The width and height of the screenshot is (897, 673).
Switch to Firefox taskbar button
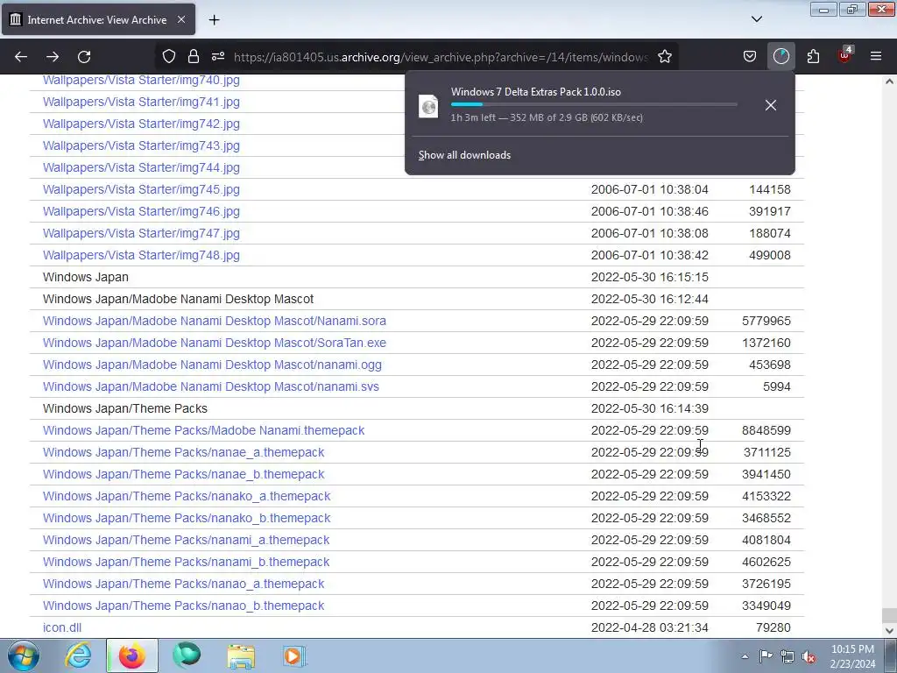(x=132, y=655)
